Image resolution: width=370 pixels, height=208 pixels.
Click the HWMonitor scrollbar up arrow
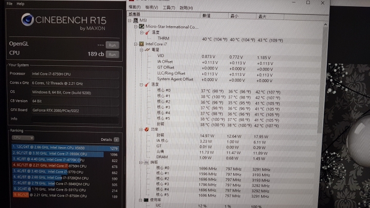point(326,24)
